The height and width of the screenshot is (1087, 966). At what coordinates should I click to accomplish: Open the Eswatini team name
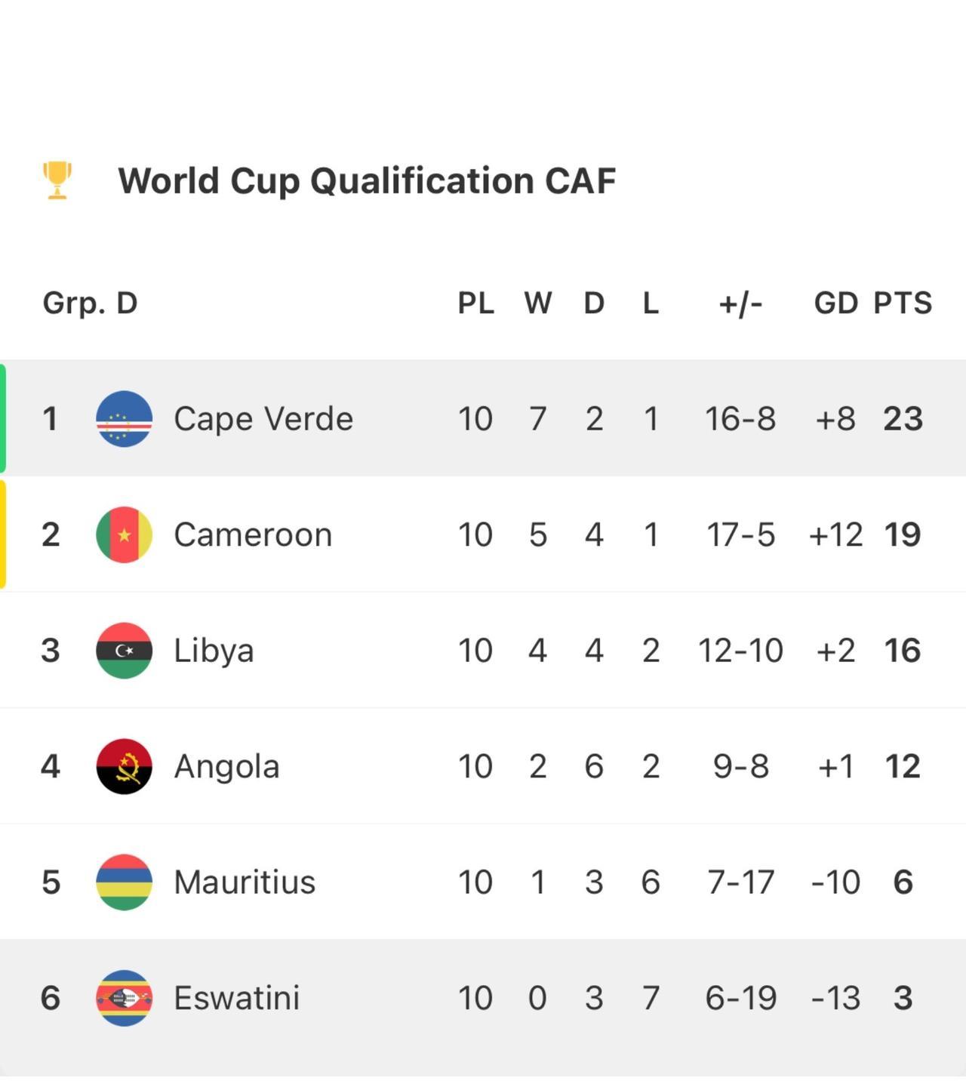[x=237, y=998]
